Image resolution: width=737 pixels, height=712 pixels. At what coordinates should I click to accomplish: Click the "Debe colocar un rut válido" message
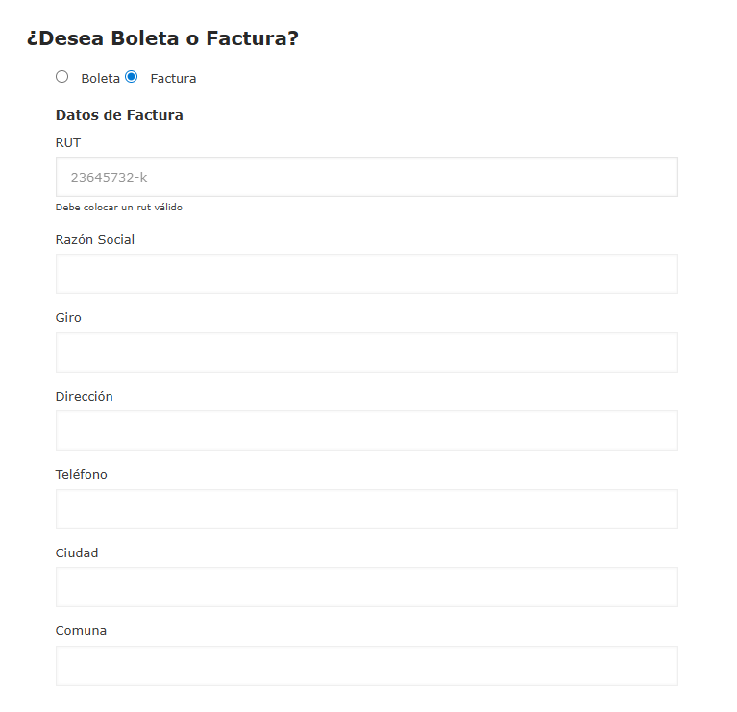[x=119, y=208]
